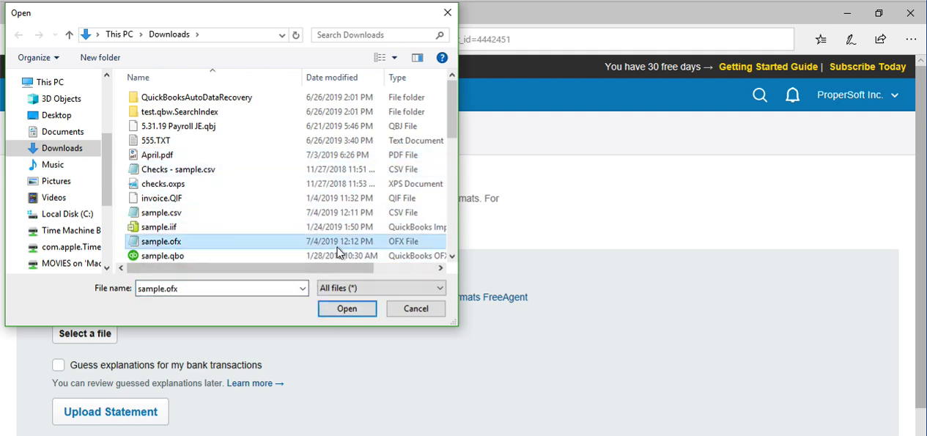Screen dimensions: 927x436
Task: Click the browser Share icon
Action: tap(881, 40)
